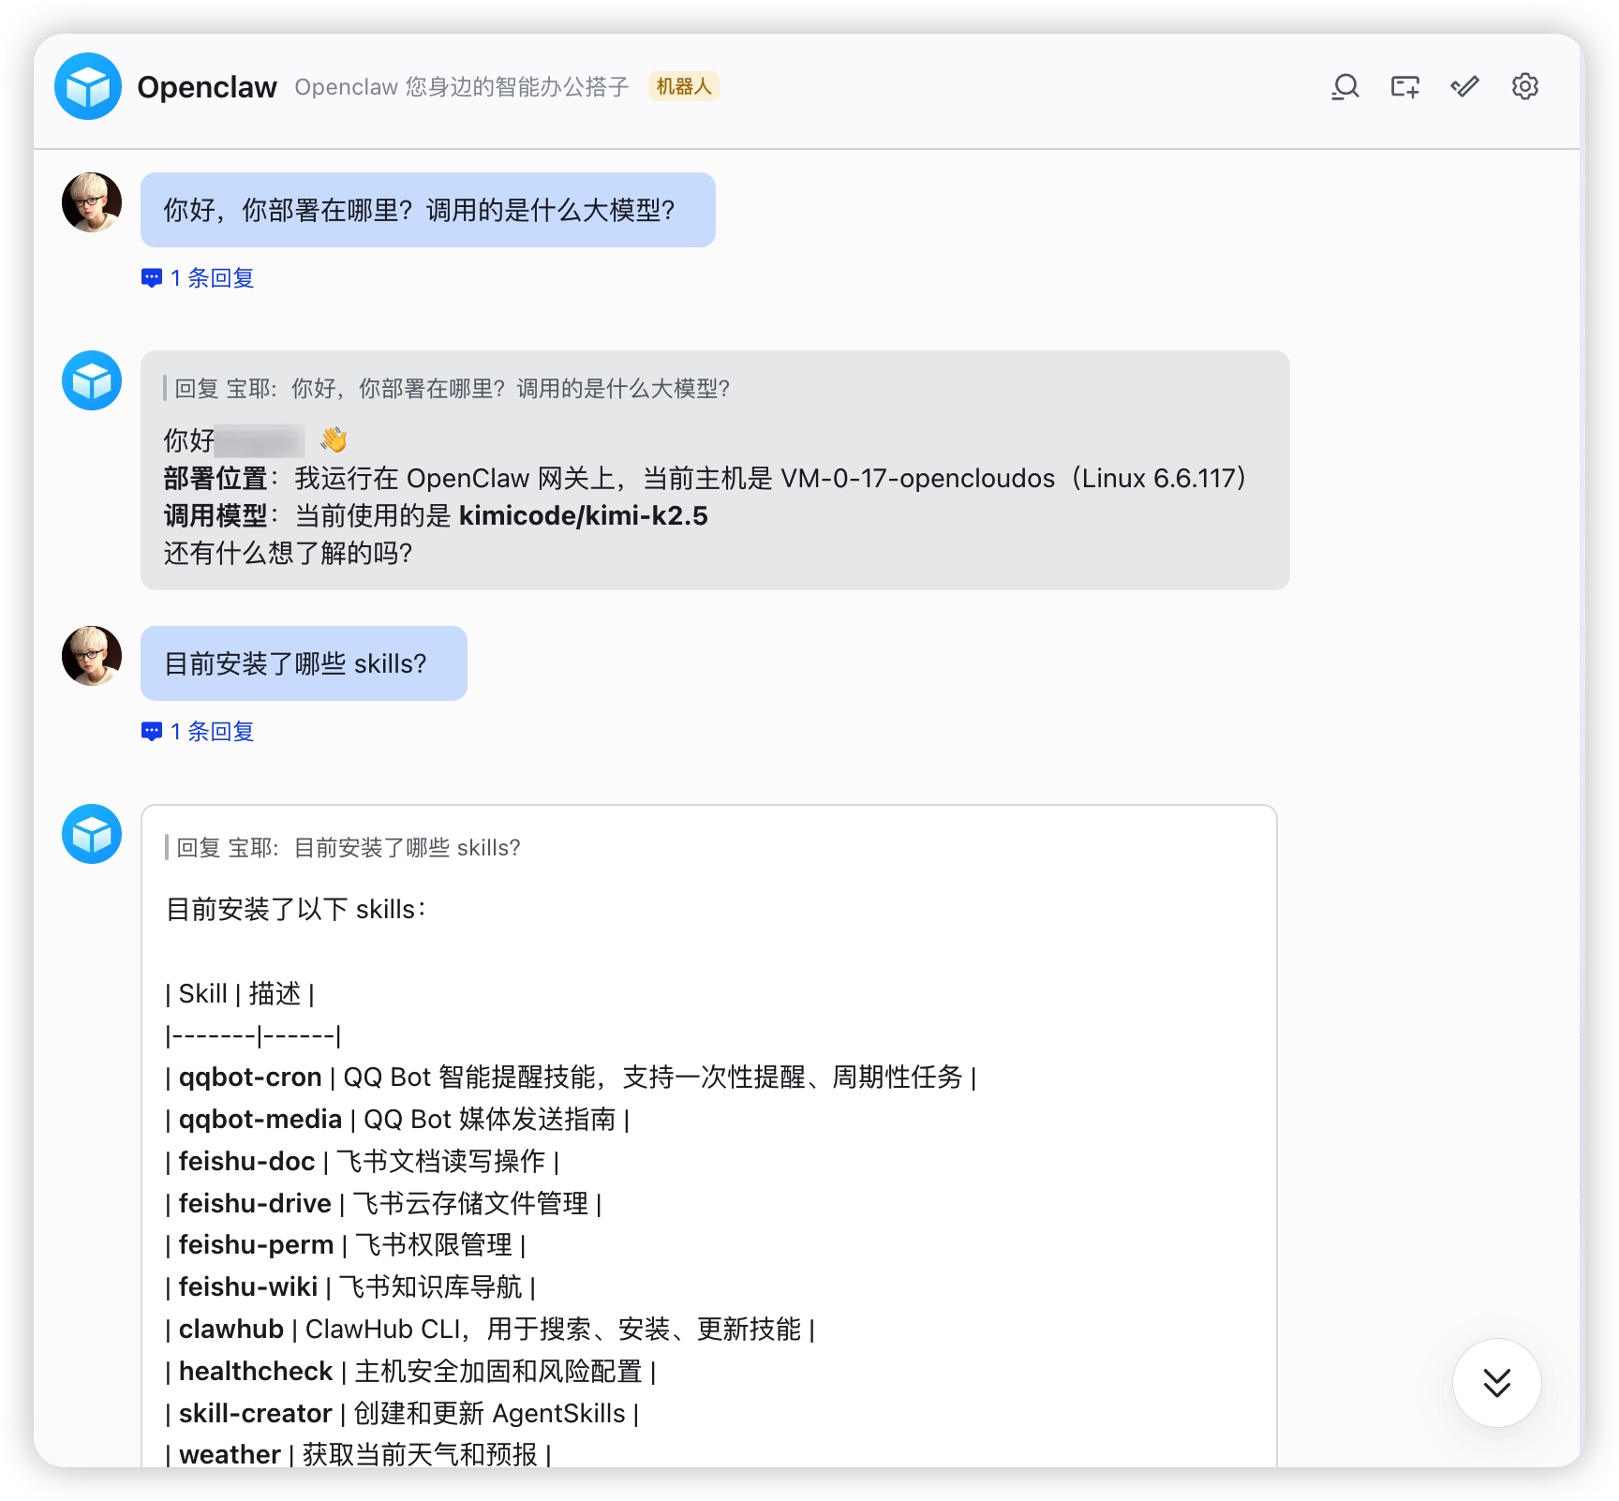Click the text '目前安装了以下 skills:'
Viewport: 1619px width, 1501px height.
pyautogui.click(x=296, y=910)
